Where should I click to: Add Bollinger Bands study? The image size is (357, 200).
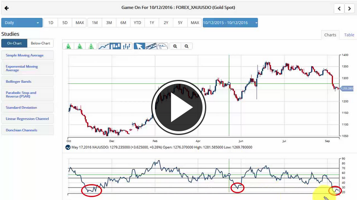coord(28,82)
